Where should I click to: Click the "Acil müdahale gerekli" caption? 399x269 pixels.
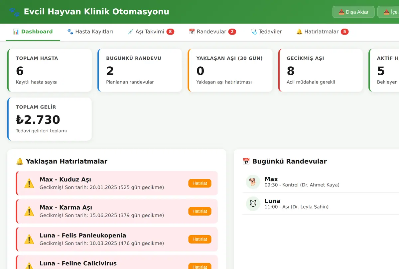tap(311, 82)
